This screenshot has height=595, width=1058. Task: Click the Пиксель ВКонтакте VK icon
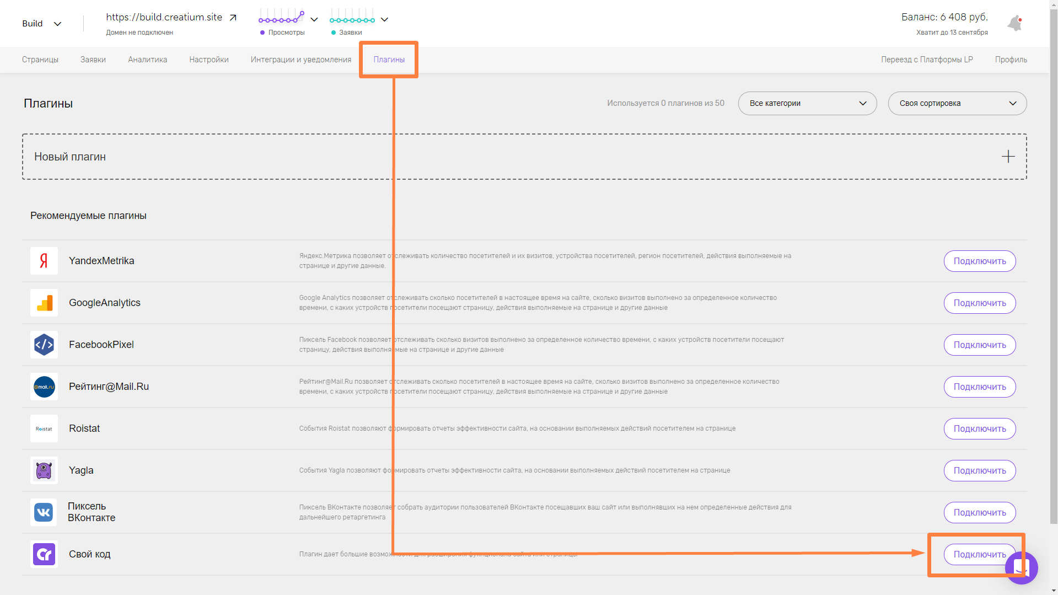[x=44, y=512]
